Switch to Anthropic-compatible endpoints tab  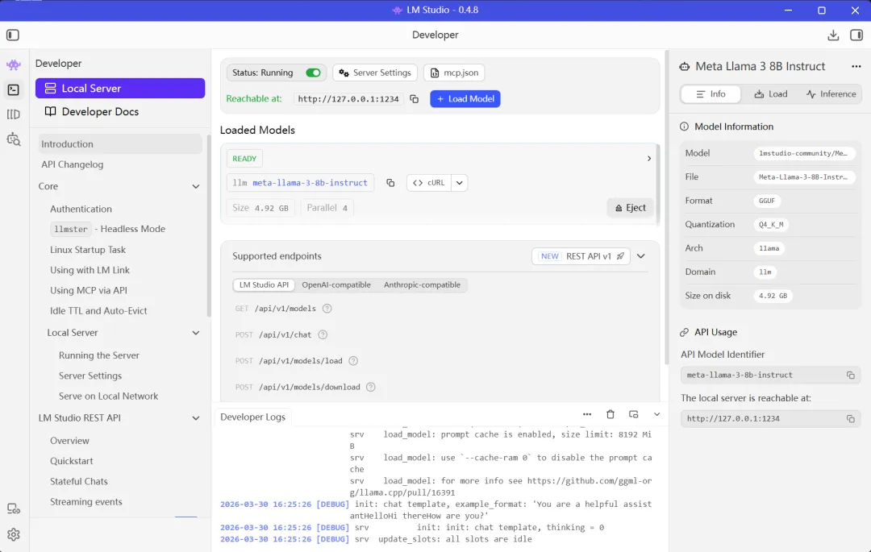(x=422, y=285)
